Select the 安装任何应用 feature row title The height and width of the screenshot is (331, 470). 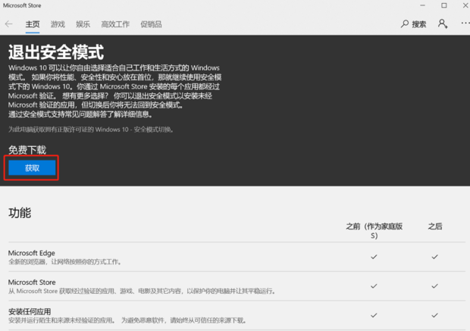click(x=30, y=311)
